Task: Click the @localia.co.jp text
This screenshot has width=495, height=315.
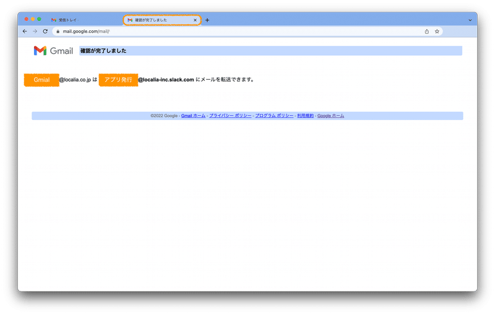Action: [75, 80]
